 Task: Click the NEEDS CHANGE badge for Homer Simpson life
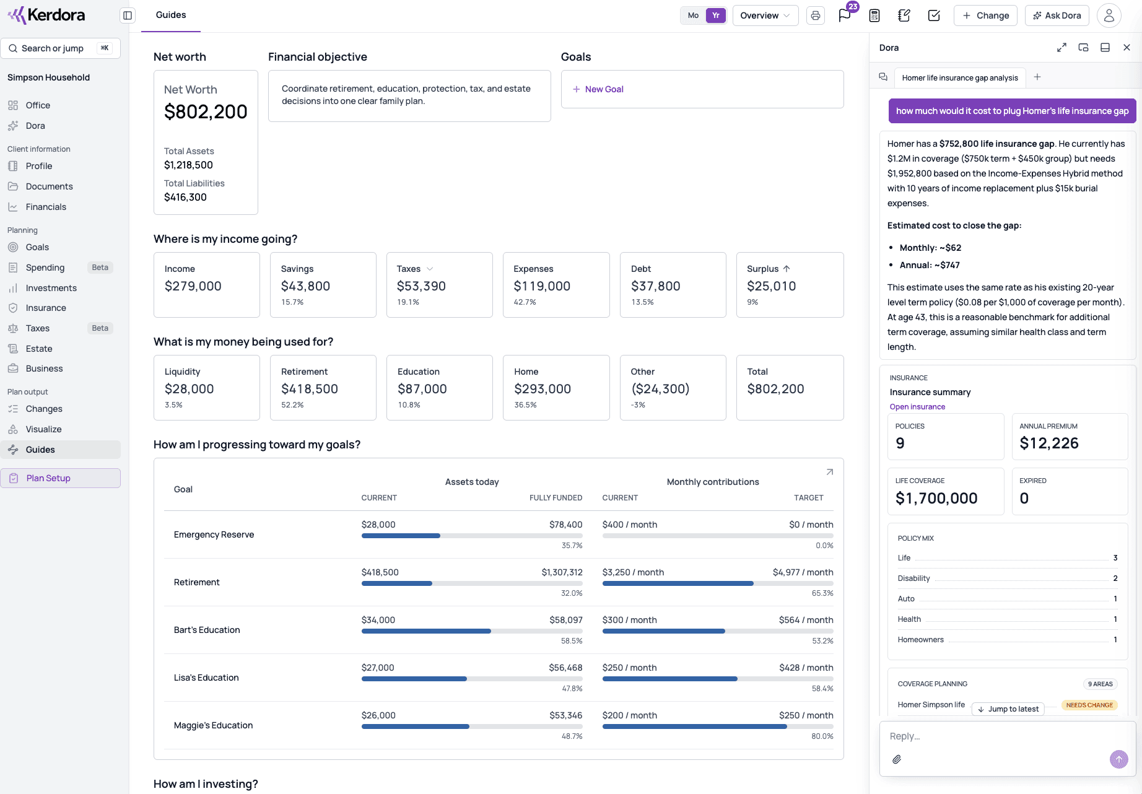1089,705
